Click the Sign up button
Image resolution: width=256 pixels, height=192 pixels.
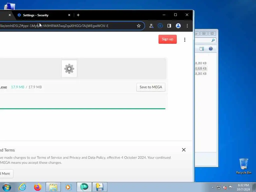point(167,39)
